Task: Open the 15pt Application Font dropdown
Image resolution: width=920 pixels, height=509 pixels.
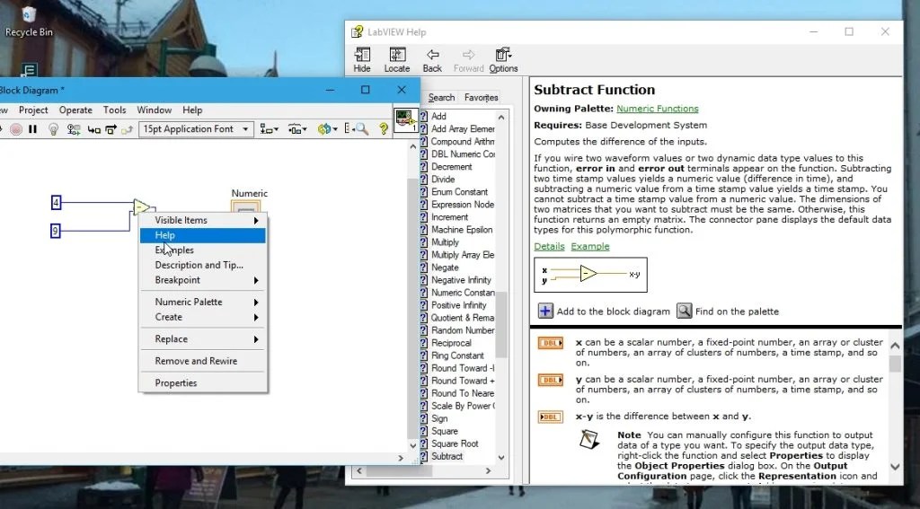Action: pos(196,129)
